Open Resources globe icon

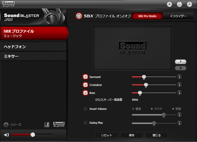[6, 125]
